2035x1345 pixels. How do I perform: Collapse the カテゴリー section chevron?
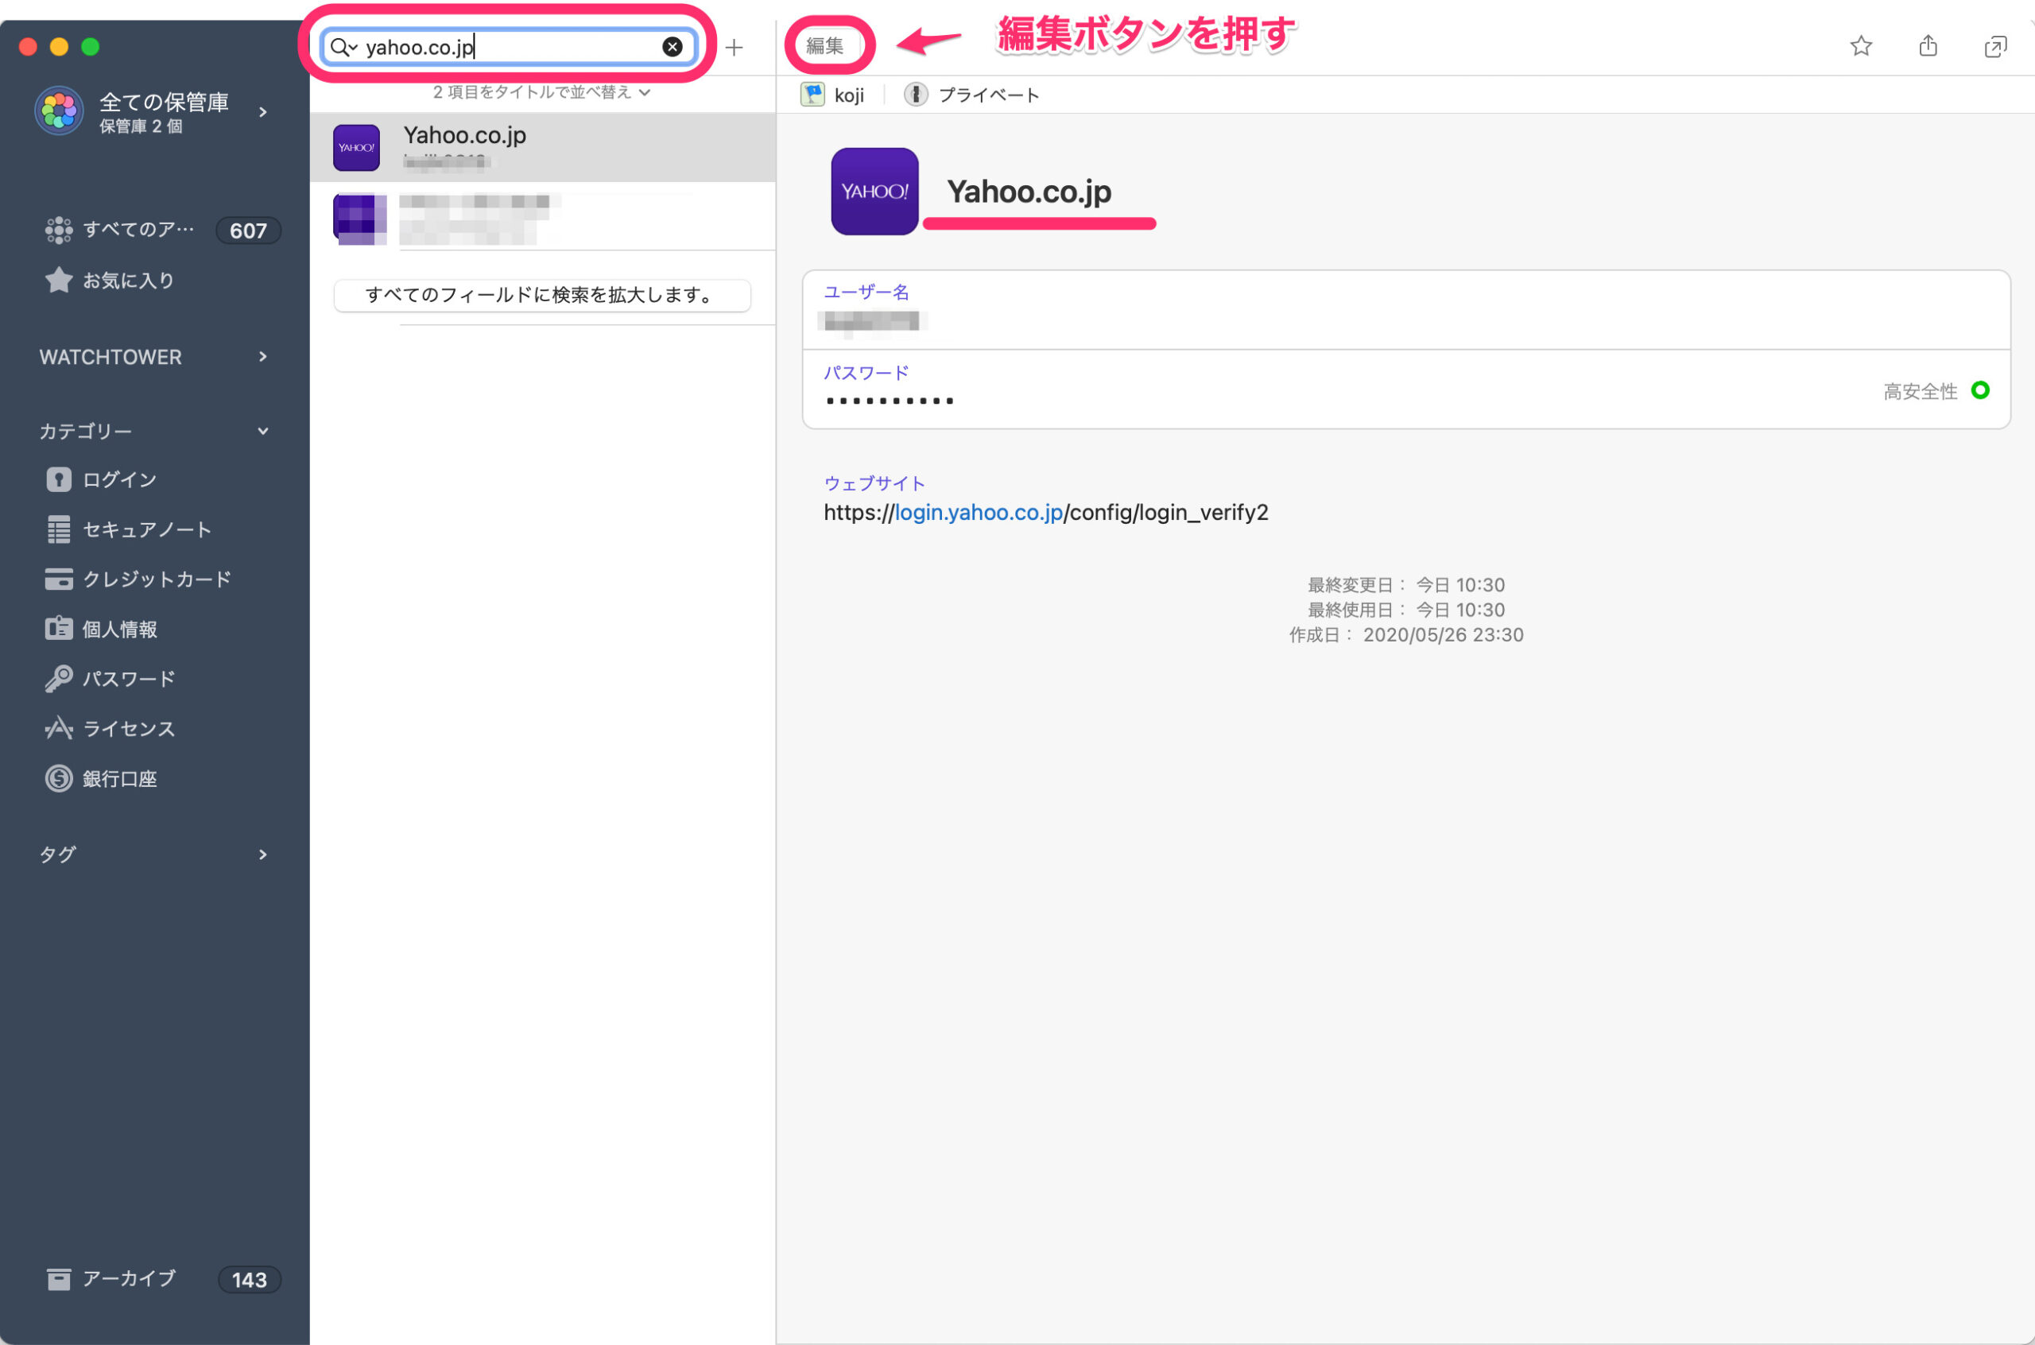pos(263,432)
